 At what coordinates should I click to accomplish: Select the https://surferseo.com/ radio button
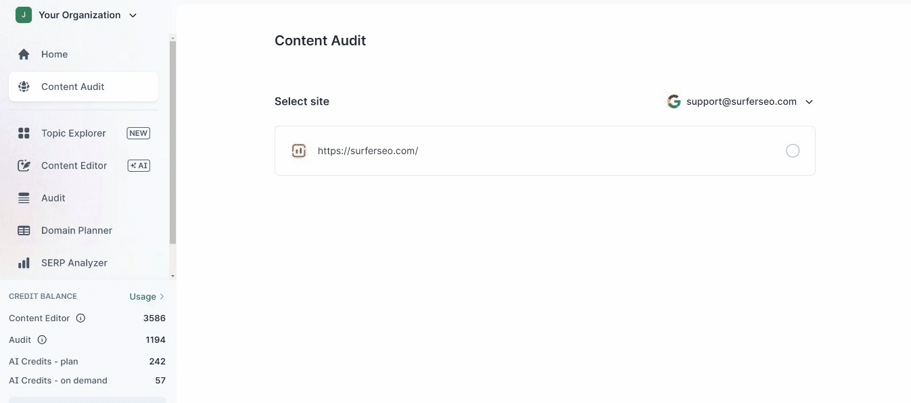coord(793,151)
